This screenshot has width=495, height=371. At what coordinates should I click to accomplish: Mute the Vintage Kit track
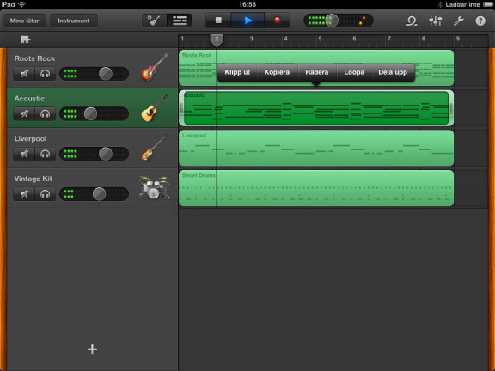pos(24,194)
